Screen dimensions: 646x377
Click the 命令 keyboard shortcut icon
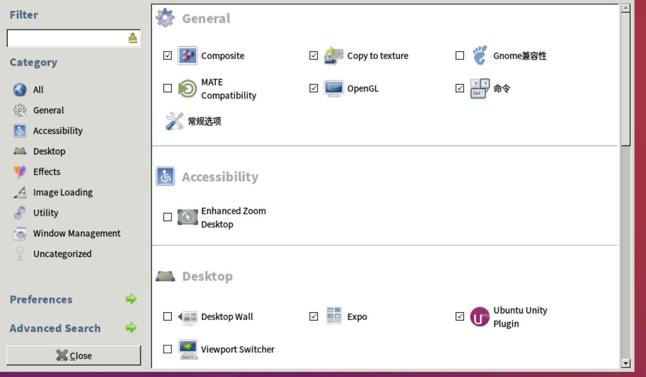[x=478, y=88]
